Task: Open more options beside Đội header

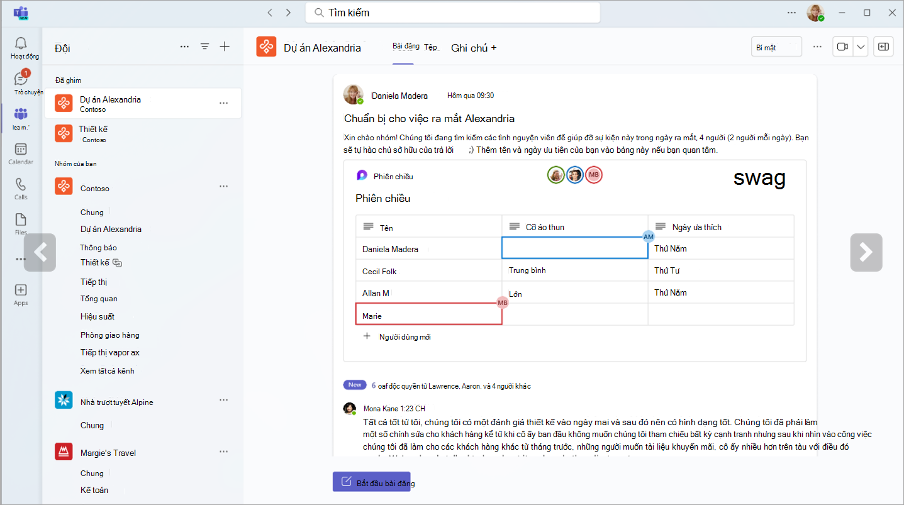Action: pyautogui.click(x=184, y=47)
